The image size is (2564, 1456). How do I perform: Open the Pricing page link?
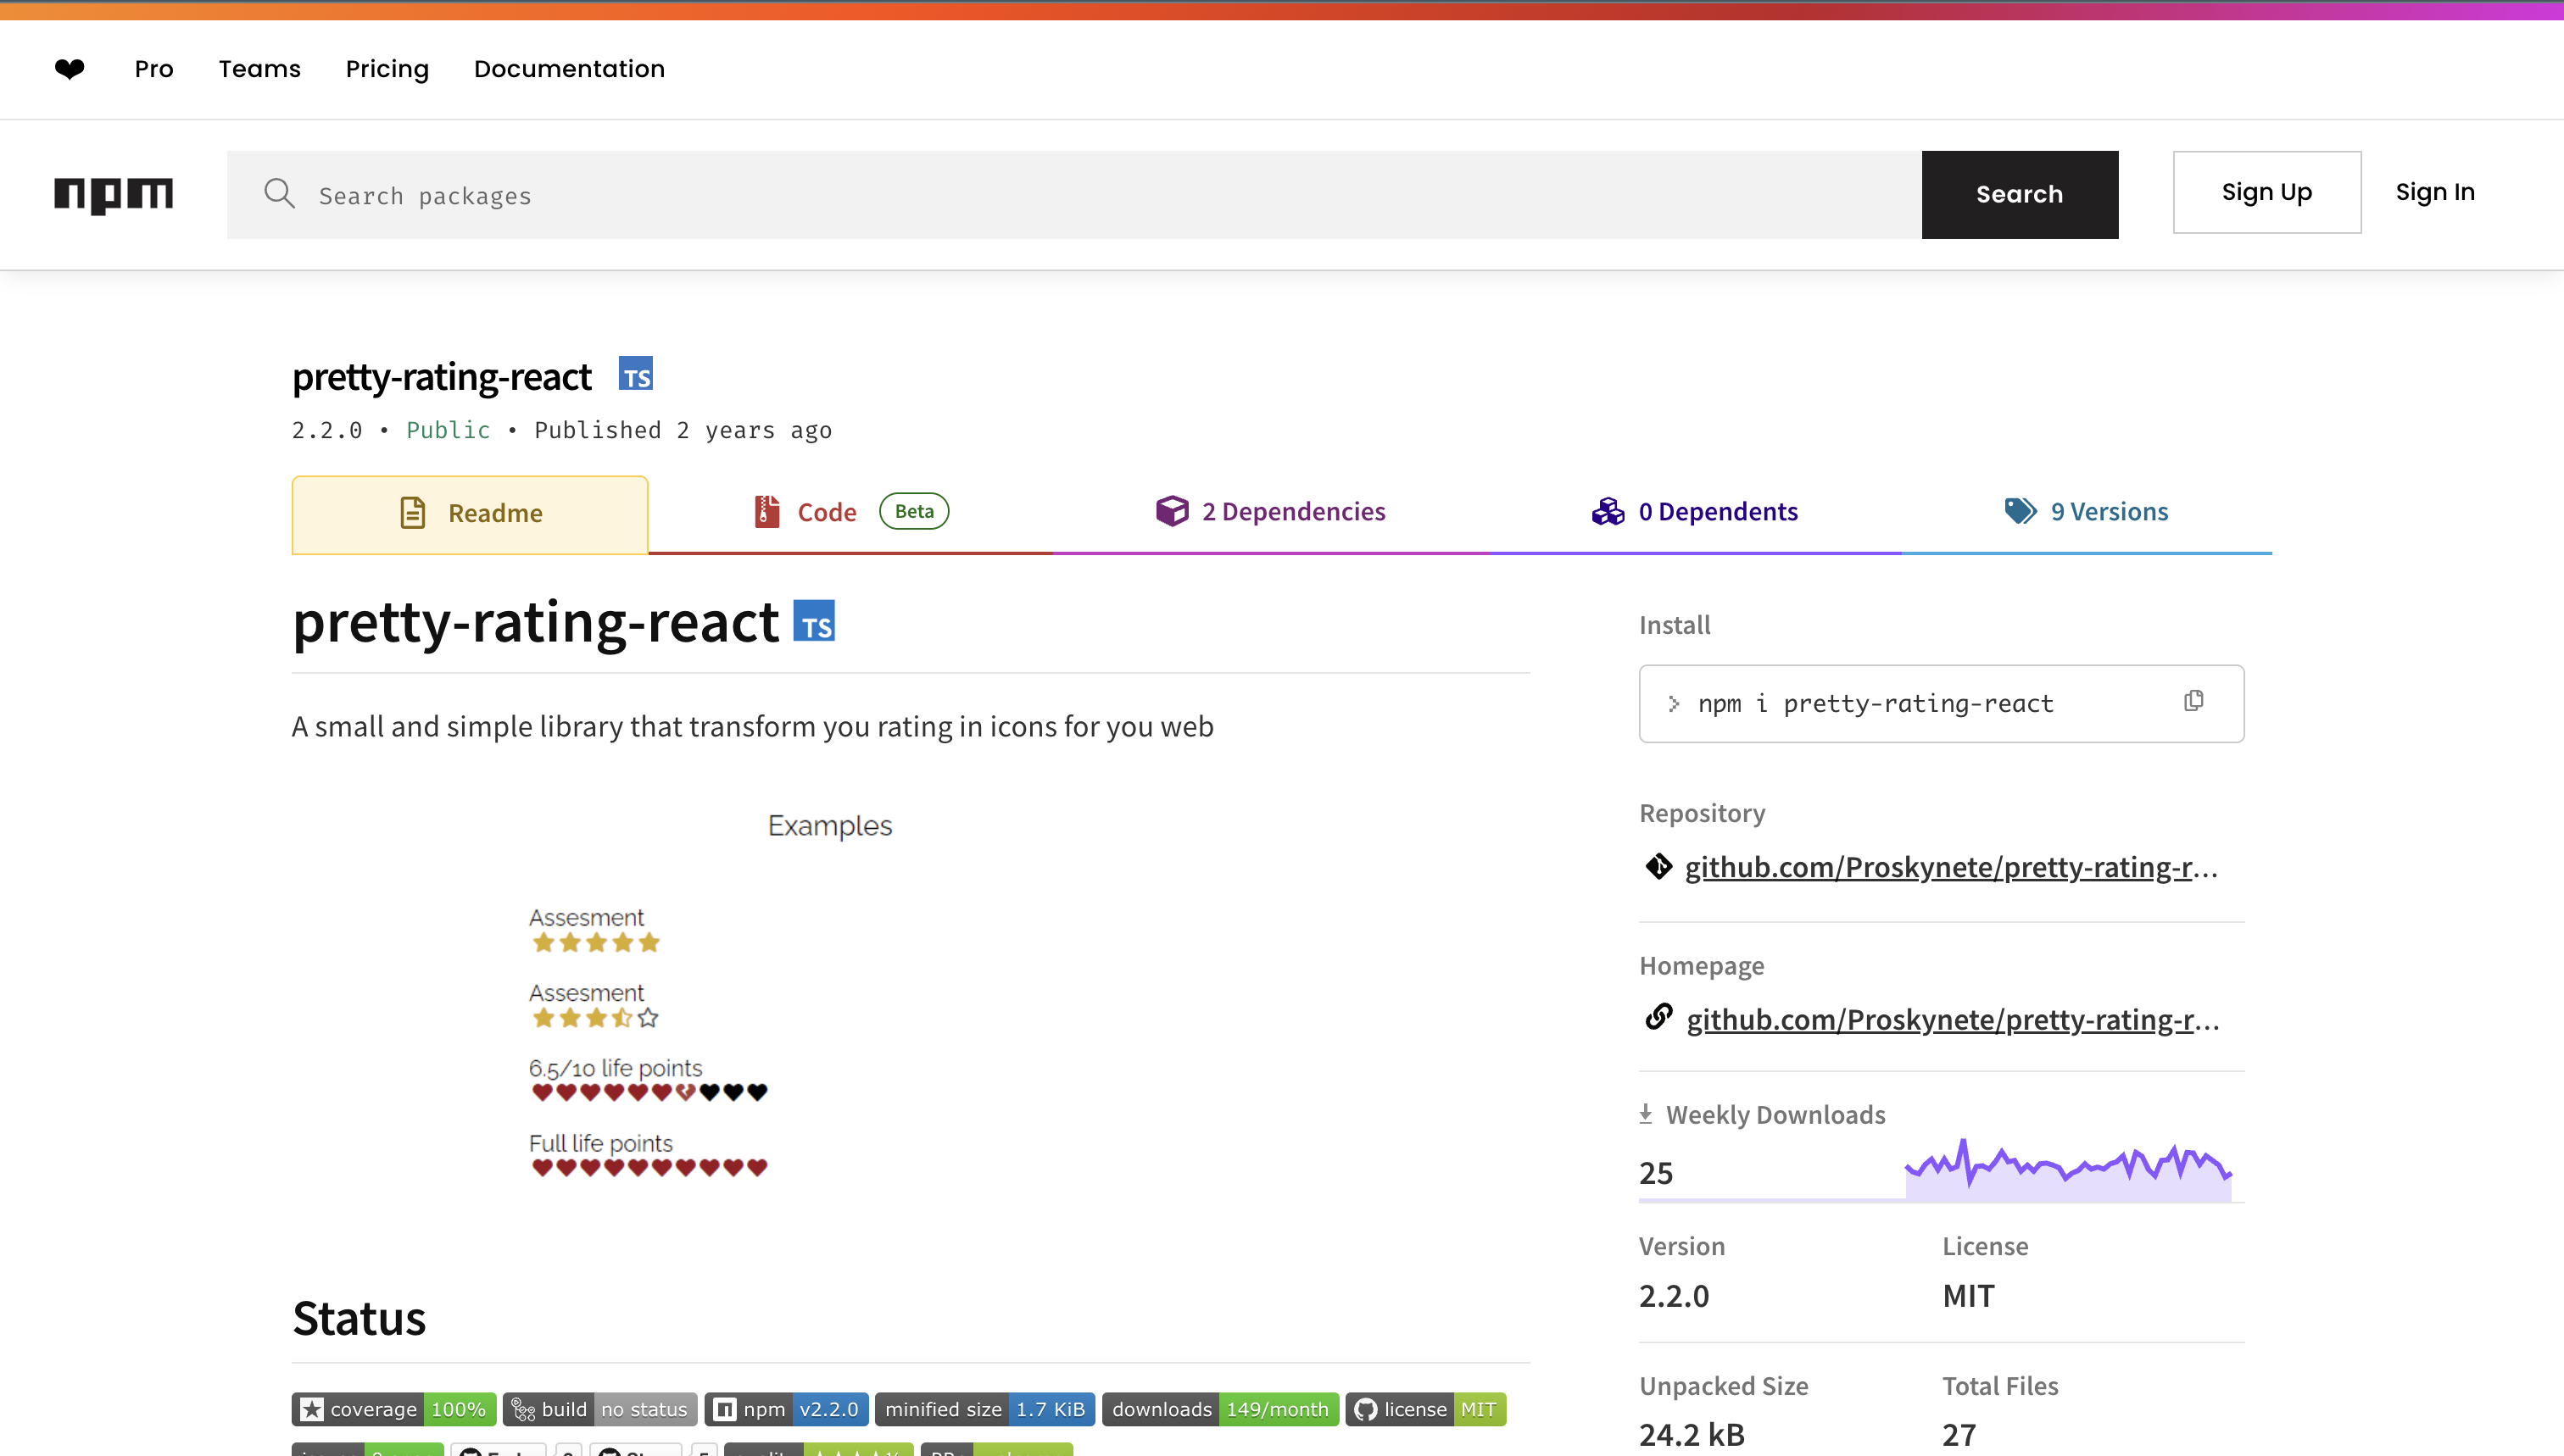tap(387, 69)
